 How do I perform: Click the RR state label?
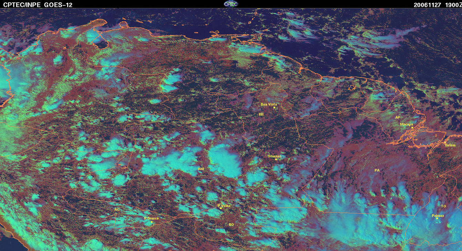[x=261, y=114]
